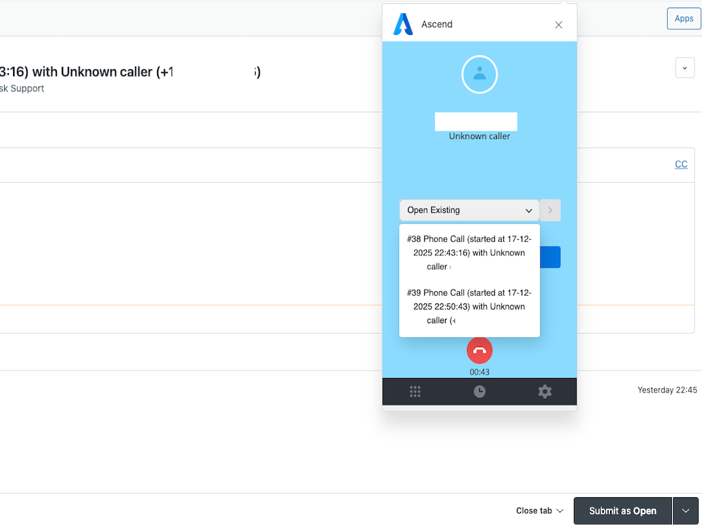
Task: Open Ascend settings gear
Action: 544,392
